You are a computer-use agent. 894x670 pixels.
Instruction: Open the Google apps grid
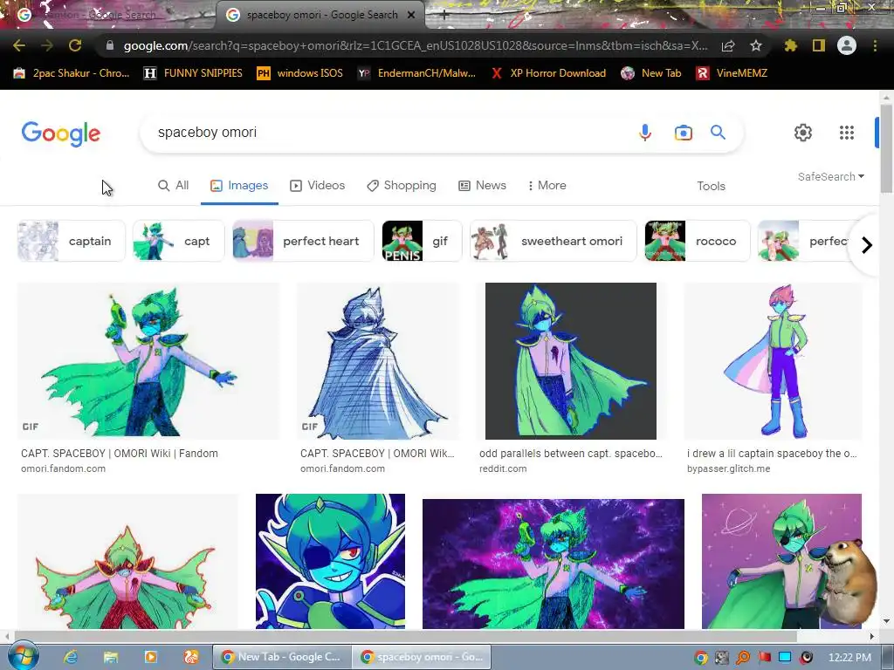tap(847, 133)
